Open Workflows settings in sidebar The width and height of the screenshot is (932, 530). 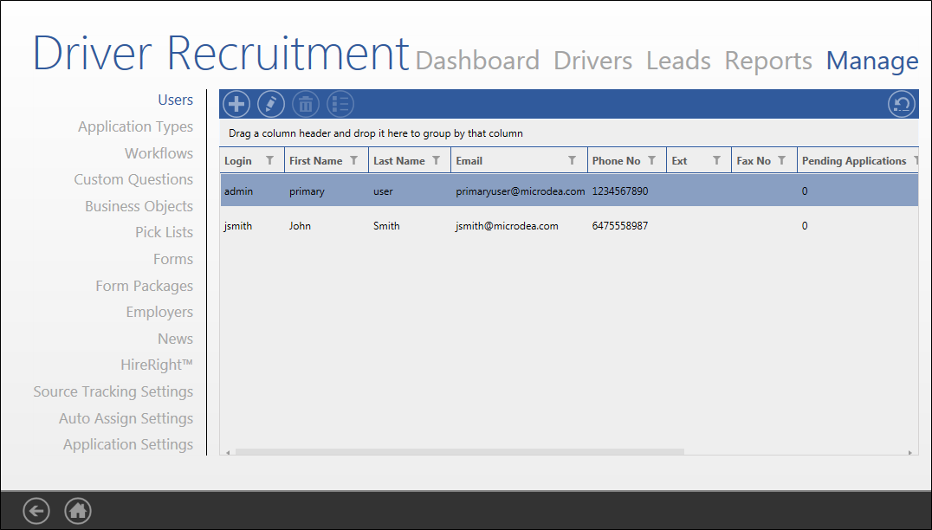pos(159,153)
